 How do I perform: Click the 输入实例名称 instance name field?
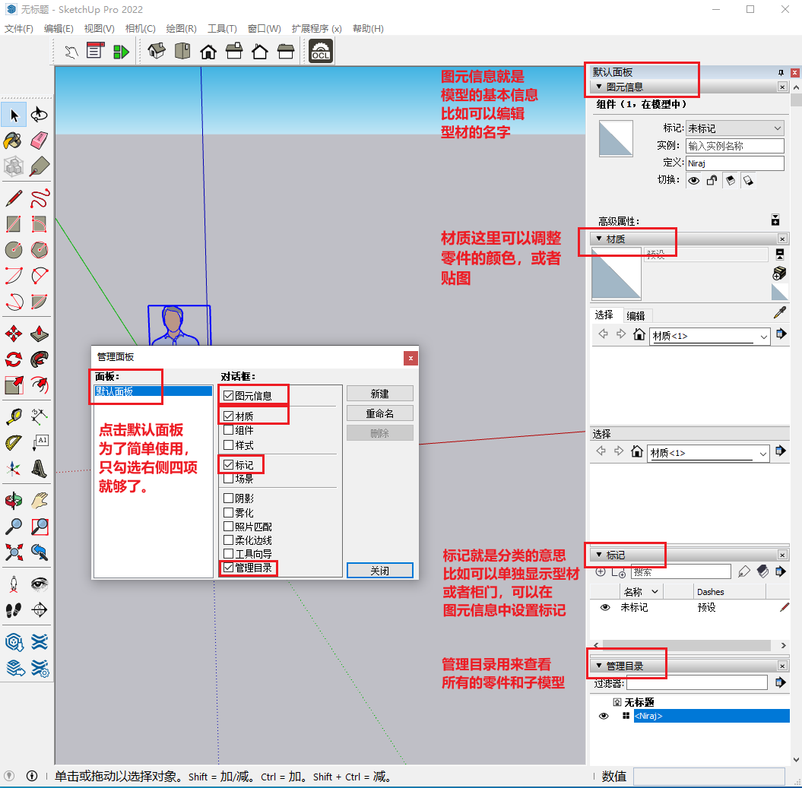pyautogui.click(x=734, y=146)
